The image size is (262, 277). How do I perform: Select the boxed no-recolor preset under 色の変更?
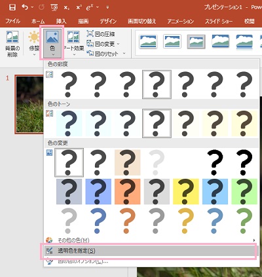click(x=69, y=162)
